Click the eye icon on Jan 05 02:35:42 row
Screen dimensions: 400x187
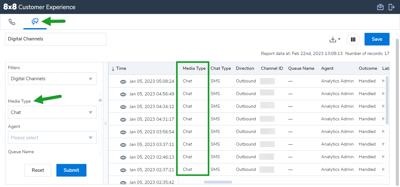pyautogui.click(x=123, y=183)
